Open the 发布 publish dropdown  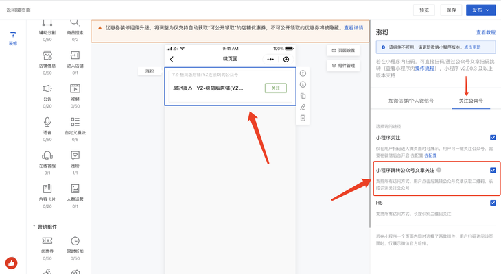(x=480, y=10)
